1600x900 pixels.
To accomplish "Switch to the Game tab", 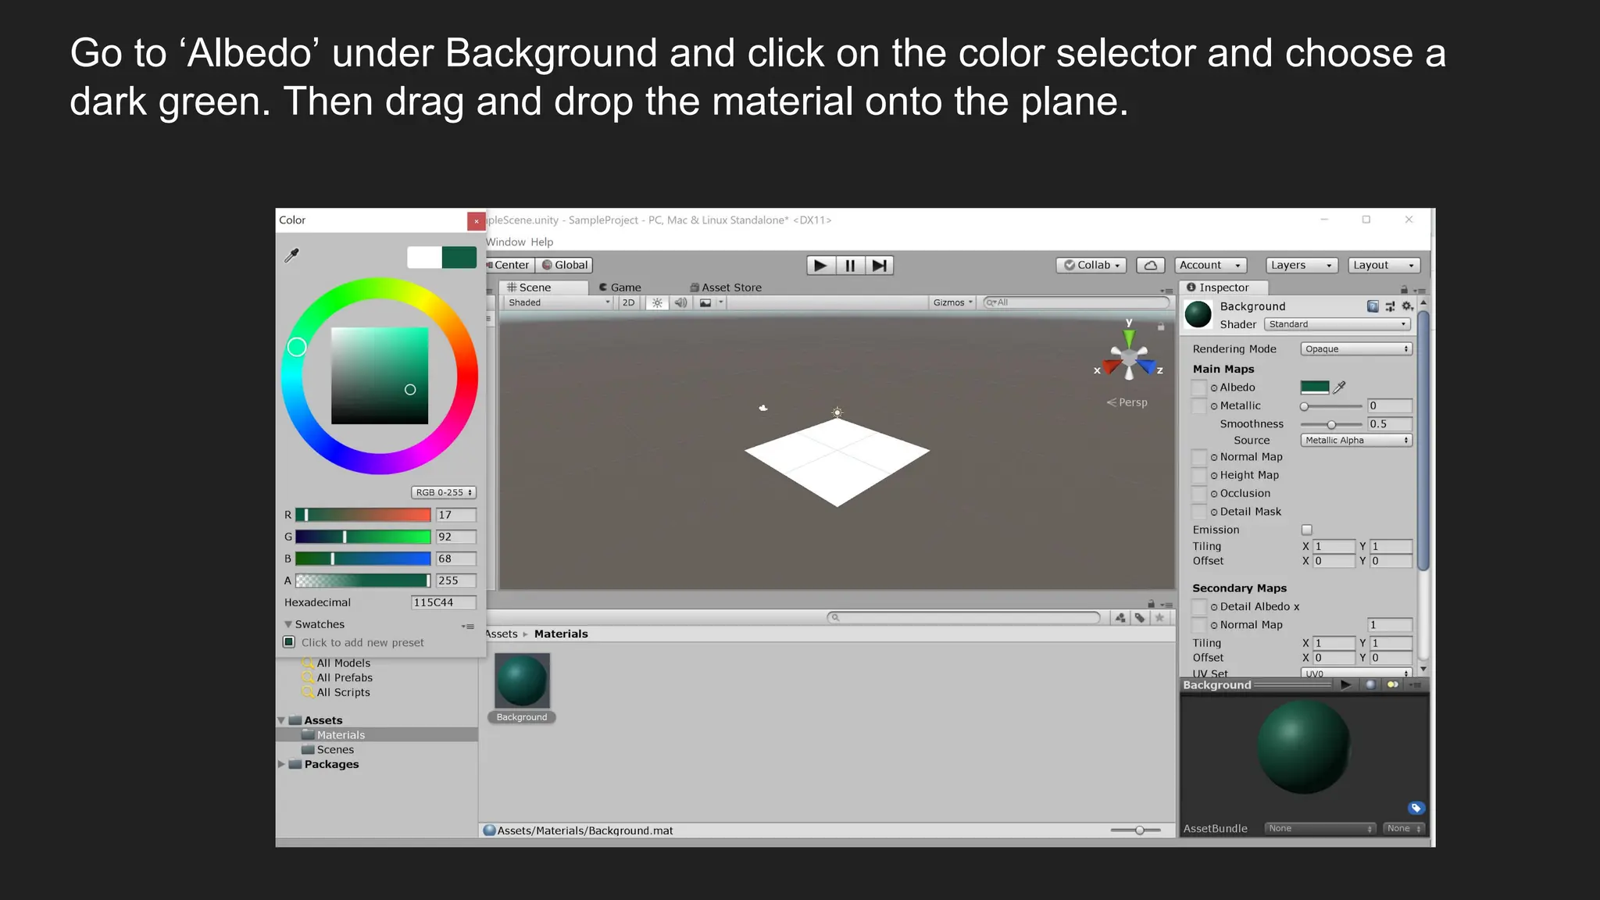I will pyautogui.click(x=620, y=287).
